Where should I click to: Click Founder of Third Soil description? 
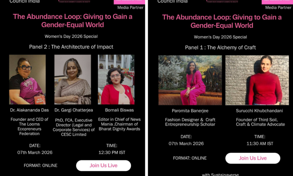click(260, 122)
